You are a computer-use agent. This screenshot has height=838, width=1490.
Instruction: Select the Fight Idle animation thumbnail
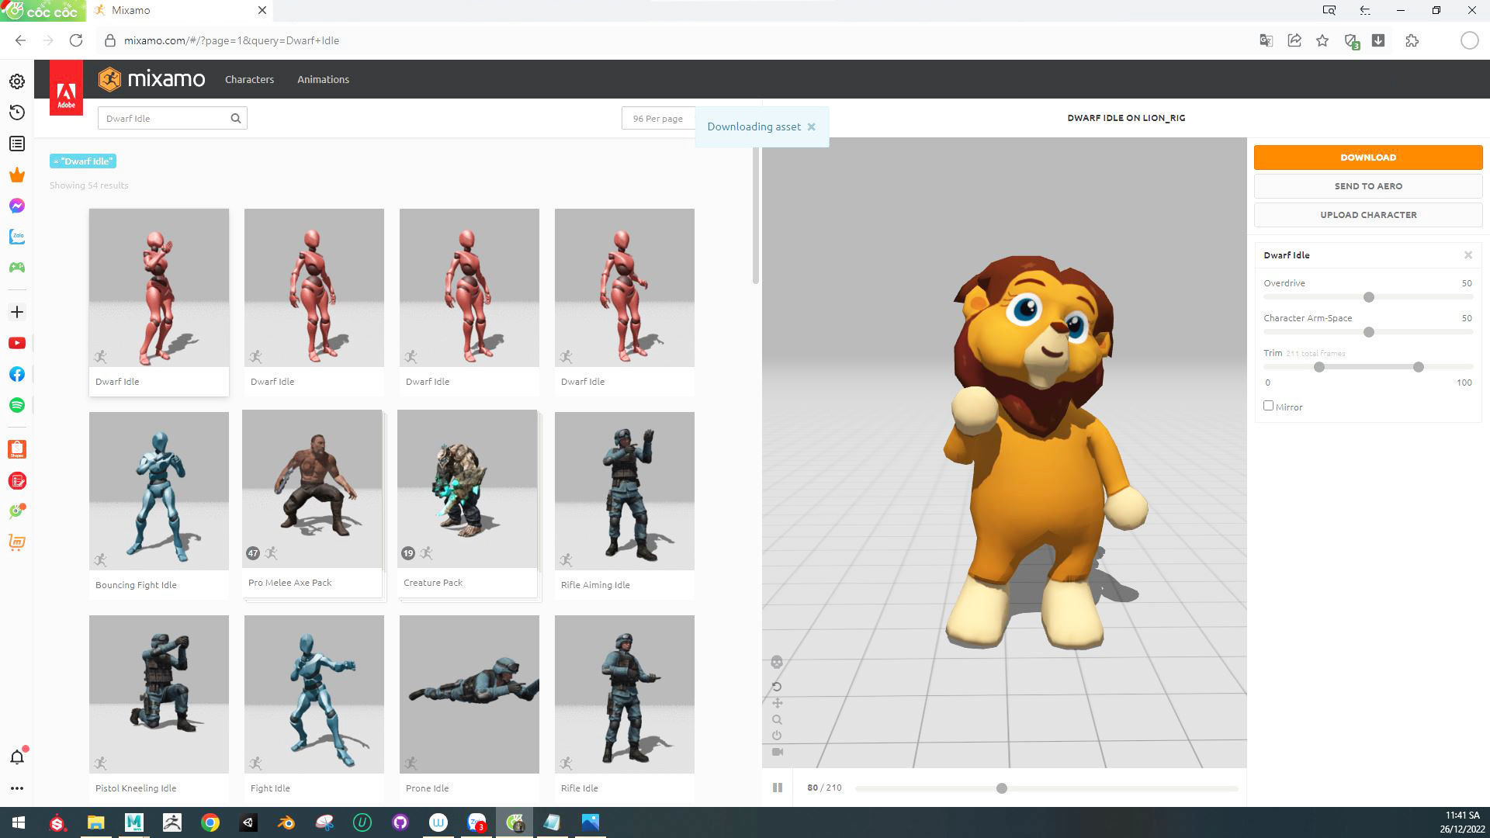pos(314,694)
